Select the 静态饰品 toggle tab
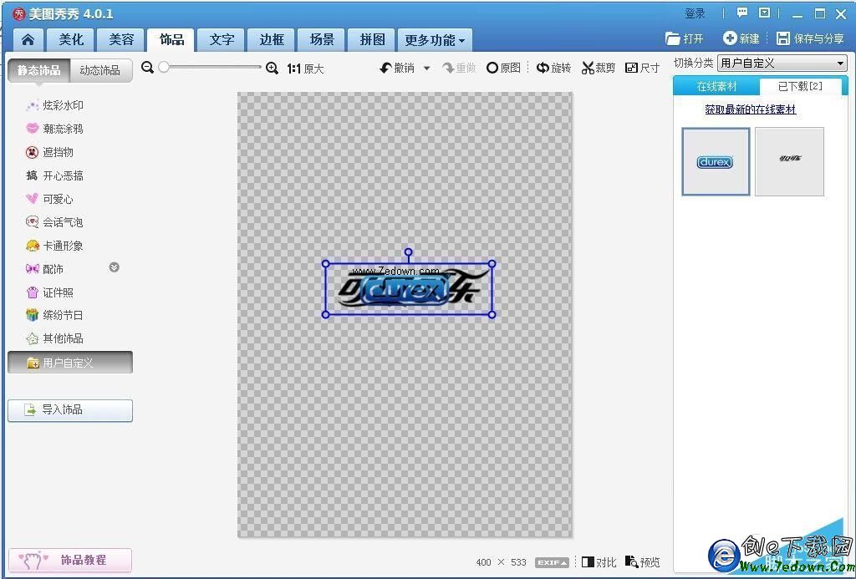The height and width of the screenshot is (579, 856). pos(38,70)
